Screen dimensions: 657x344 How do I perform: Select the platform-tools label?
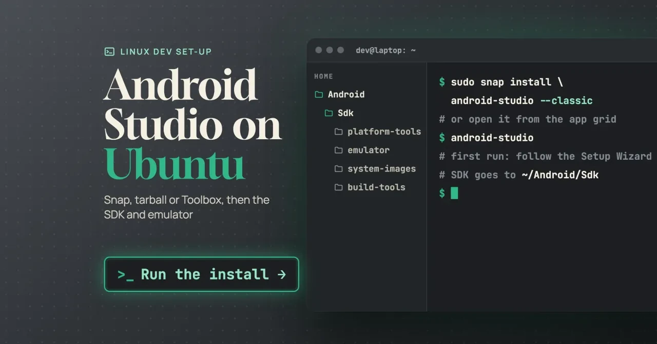click(384, 132)
